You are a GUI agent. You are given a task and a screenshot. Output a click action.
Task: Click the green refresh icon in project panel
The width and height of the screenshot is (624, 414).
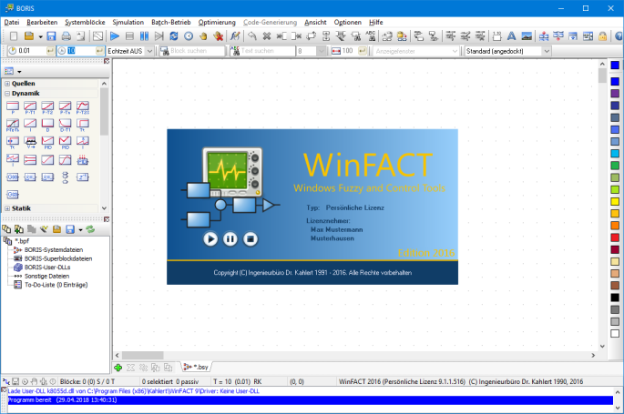91,229
